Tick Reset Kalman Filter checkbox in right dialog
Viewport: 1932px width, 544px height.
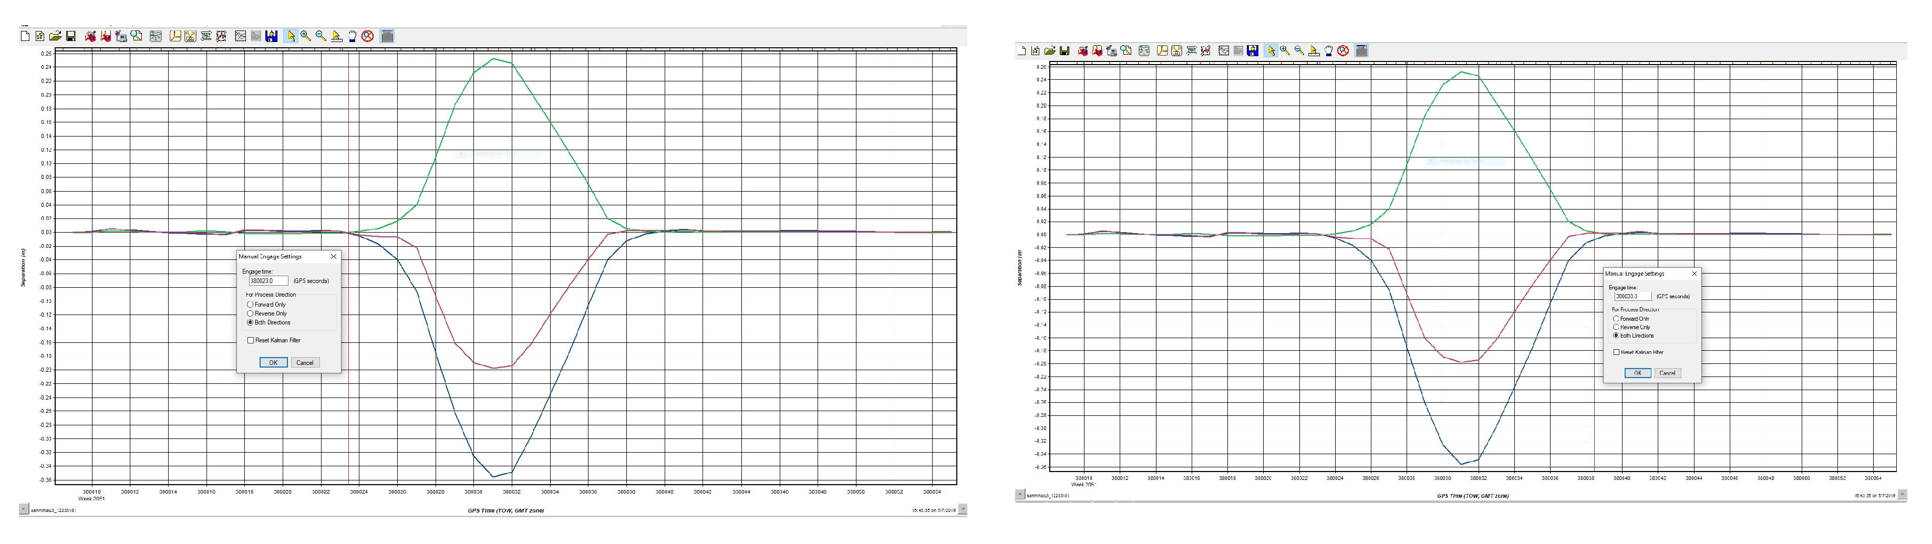pos(1616,352)
